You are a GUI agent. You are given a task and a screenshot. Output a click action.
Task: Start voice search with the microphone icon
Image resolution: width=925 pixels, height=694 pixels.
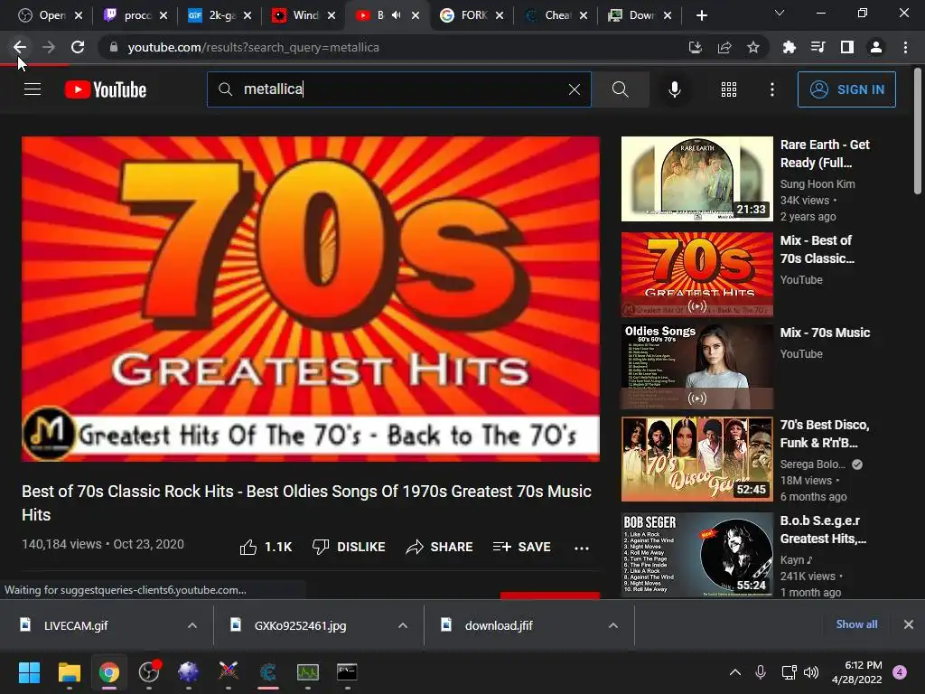tap(674, 89)
